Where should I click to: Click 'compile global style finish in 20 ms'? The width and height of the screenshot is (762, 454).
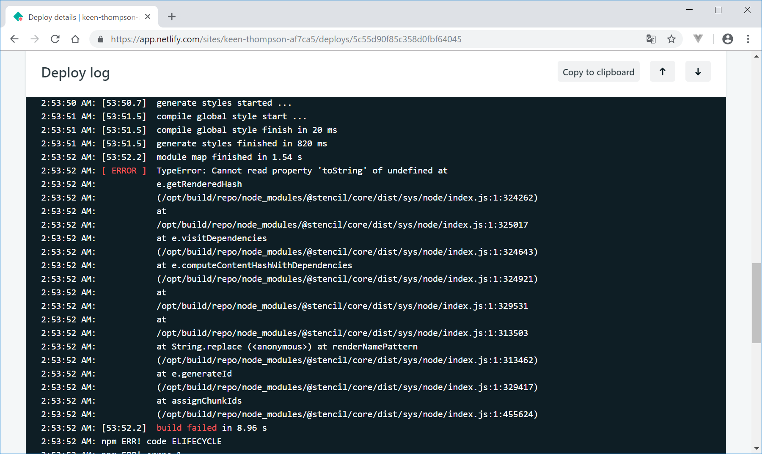click(247, 130)
